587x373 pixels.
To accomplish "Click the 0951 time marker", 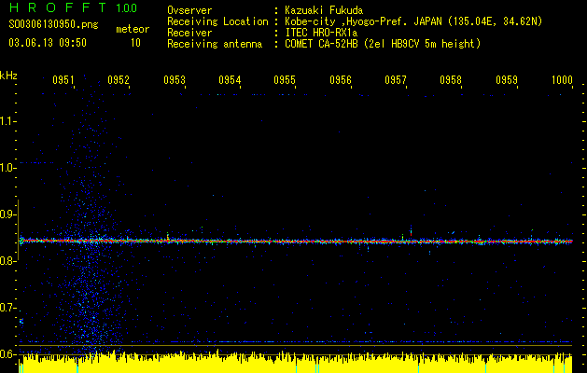I will tap(63, 81).
